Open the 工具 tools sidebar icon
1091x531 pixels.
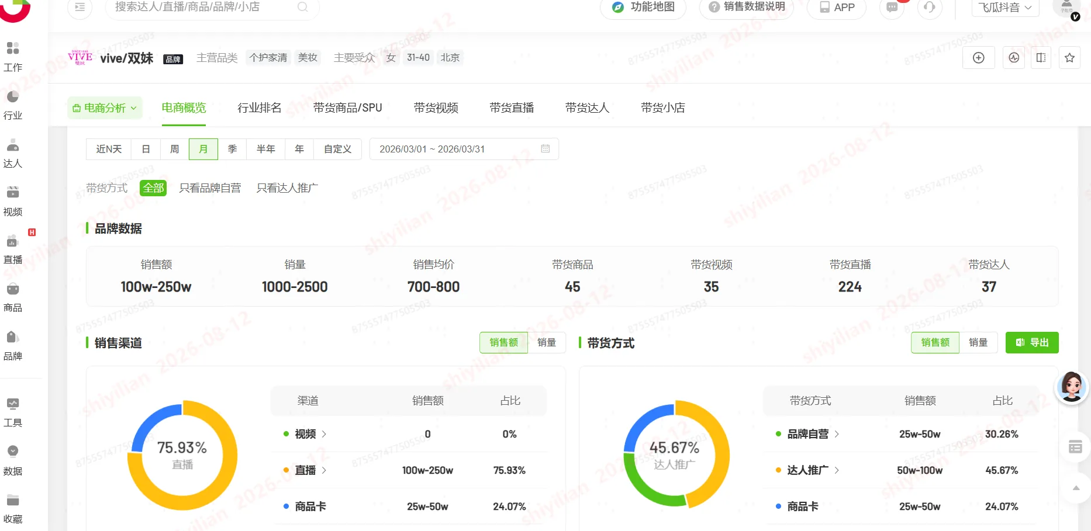click(x=13, y=412)
